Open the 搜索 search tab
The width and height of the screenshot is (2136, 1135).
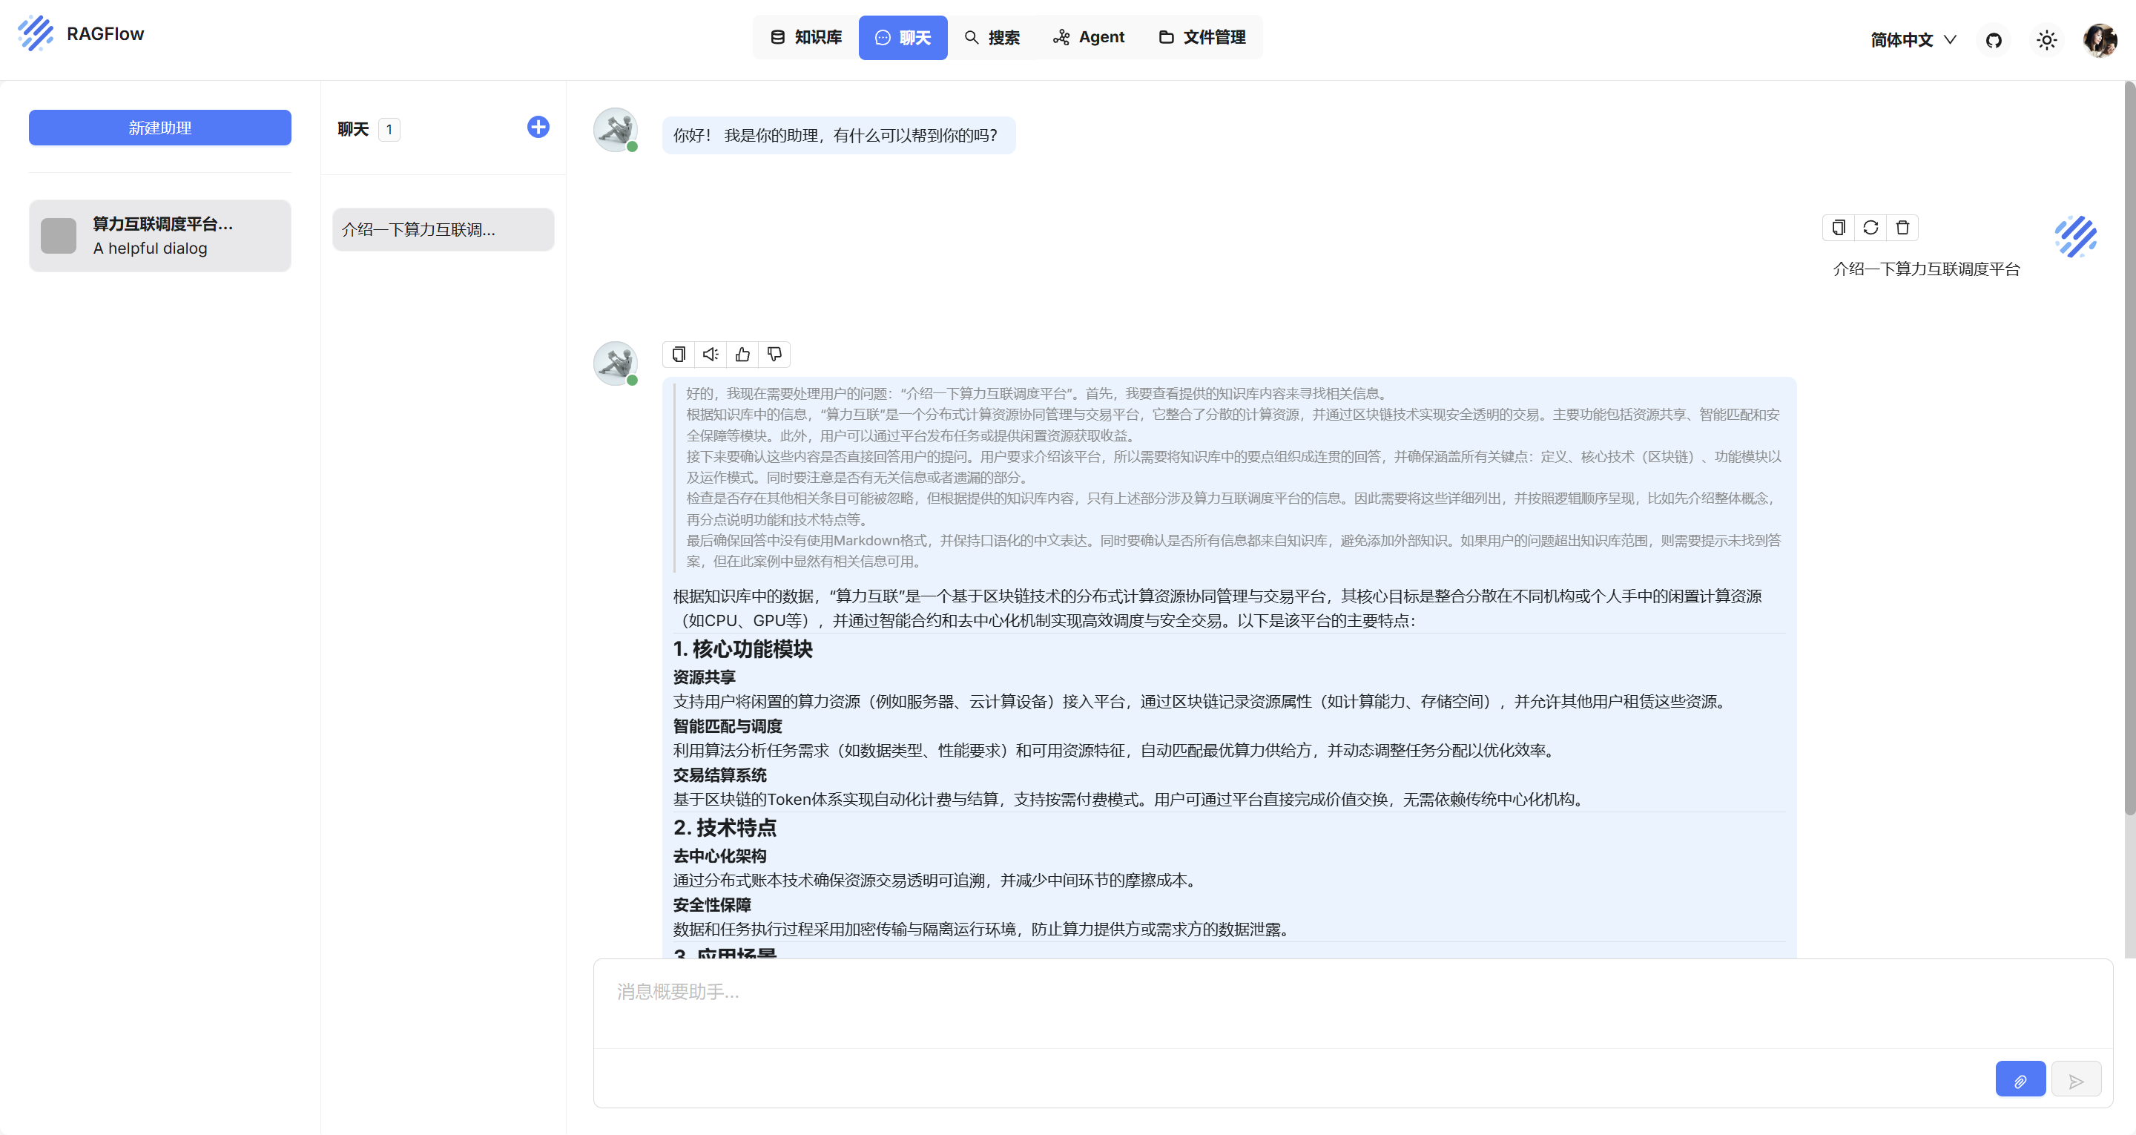point(992,37)
